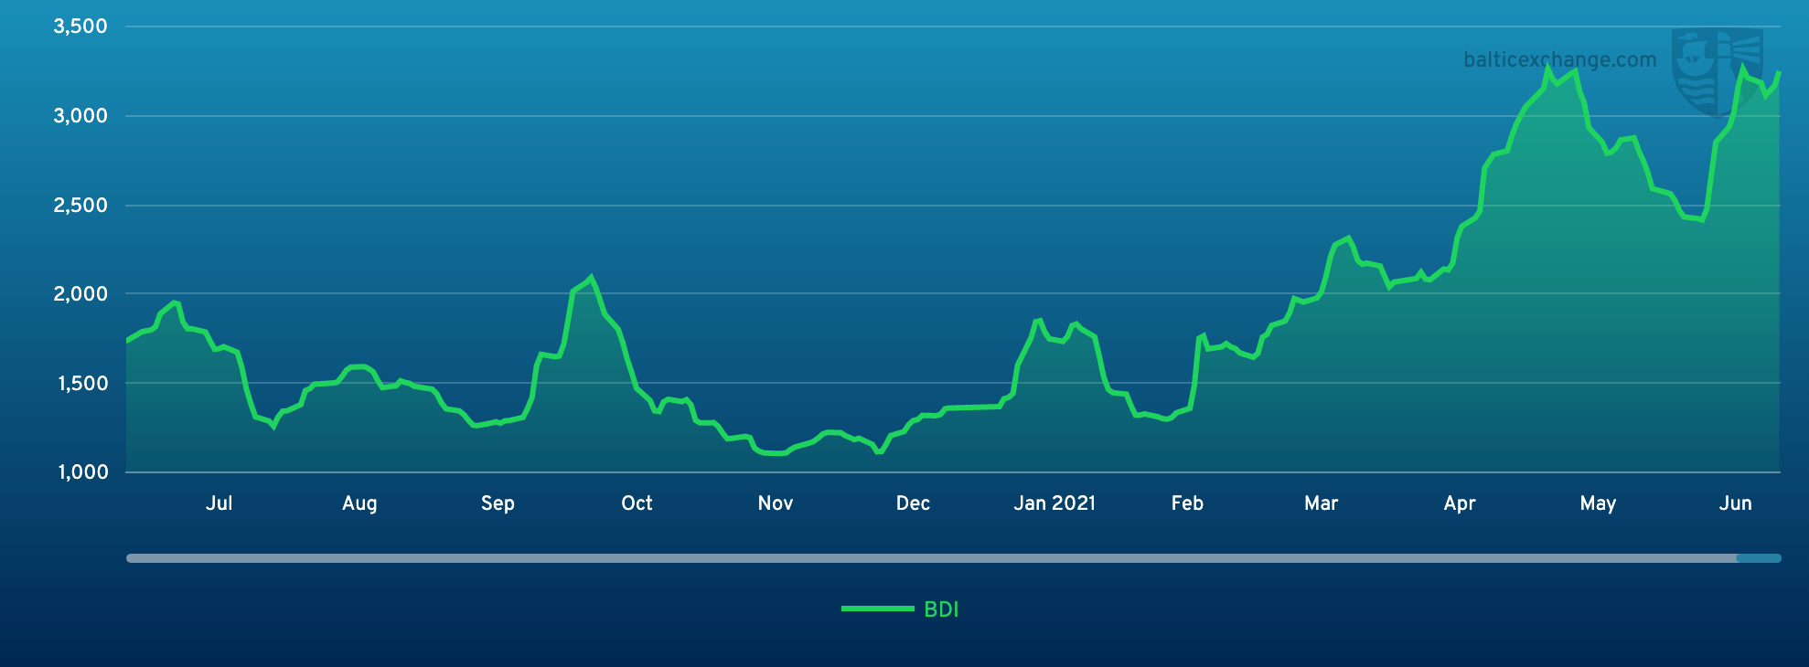The width and height of the screenshot is (1809, 667).
Task: Click the 'Jul' x-axis label
Action: click(x=219, y=503)
